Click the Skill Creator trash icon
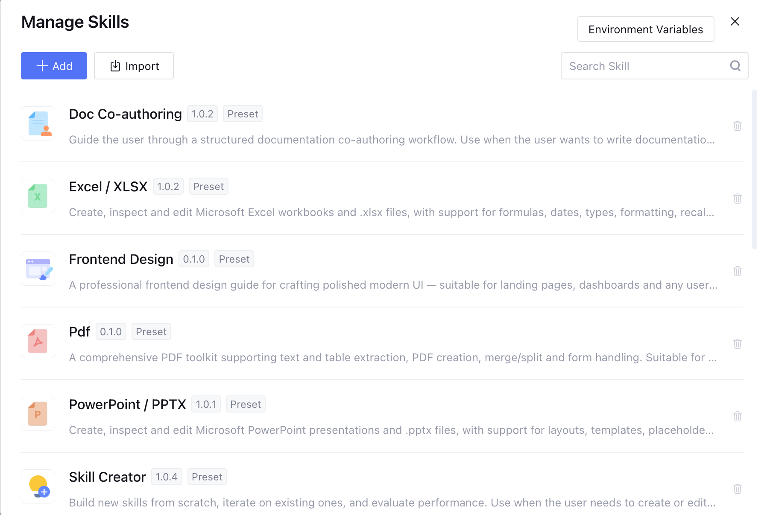767x515 pixels. [x=737, y=489]
